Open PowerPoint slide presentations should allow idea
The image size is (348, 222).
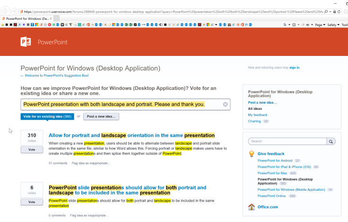pos(127,190)
